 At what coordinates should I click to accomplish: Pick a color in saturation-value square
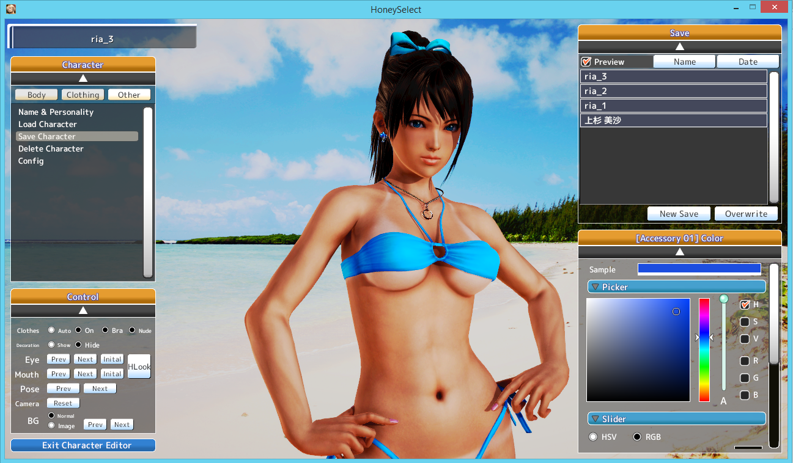[638, 349]
